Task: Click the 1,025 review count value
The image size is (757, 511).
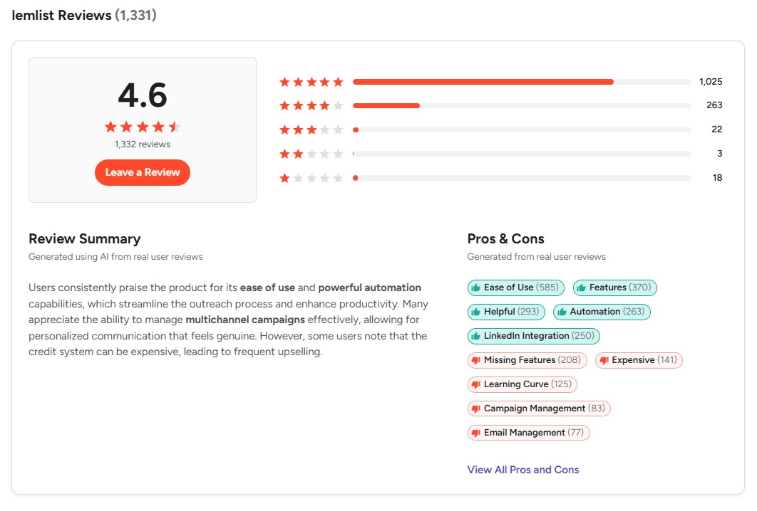Action: [x=715, y=81]
